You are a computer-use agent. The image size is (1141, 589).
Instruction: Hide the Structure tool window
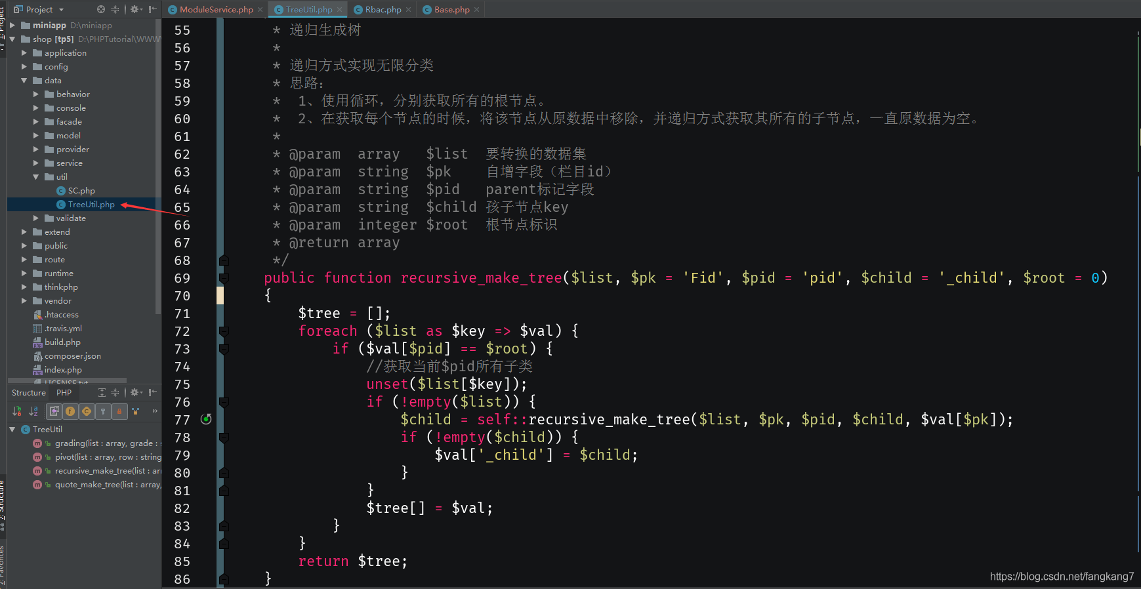(x=153, y=392)
